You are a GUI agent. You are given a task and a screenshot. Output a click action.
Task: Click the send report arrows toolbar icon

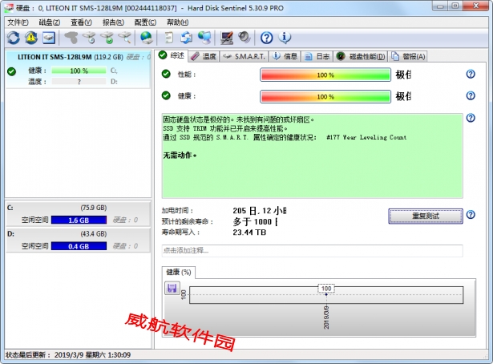(x=187, y=38)
